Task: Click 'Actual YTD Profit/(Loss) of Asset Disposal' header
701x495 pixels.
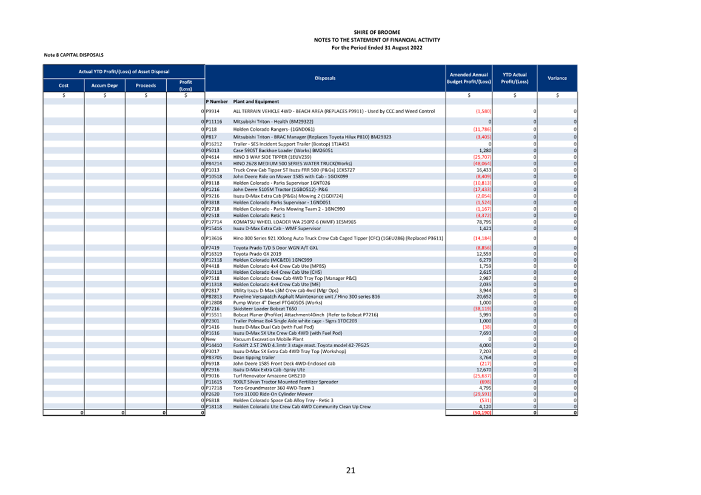Action: [x=124, y=71]
